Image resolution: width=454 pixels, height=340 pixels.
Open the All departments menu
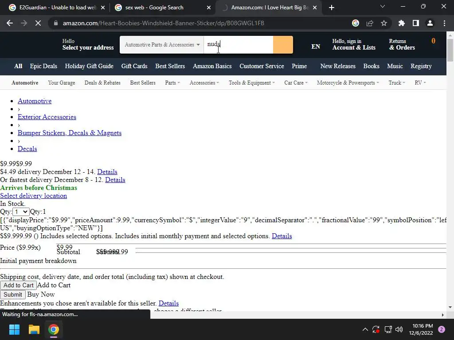(18, 66)
